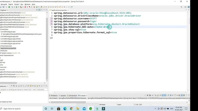This screenshot has width=198, height=111.
Task: Open the Open Console dropdown arrow
Action: tap(177, 95)
